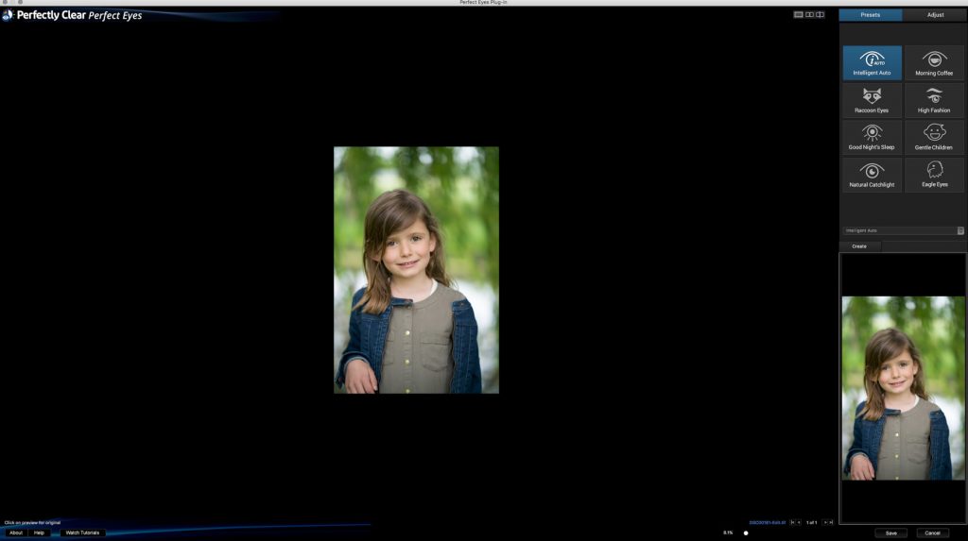
Task: Click the image filename link
Action: (768, 522)
